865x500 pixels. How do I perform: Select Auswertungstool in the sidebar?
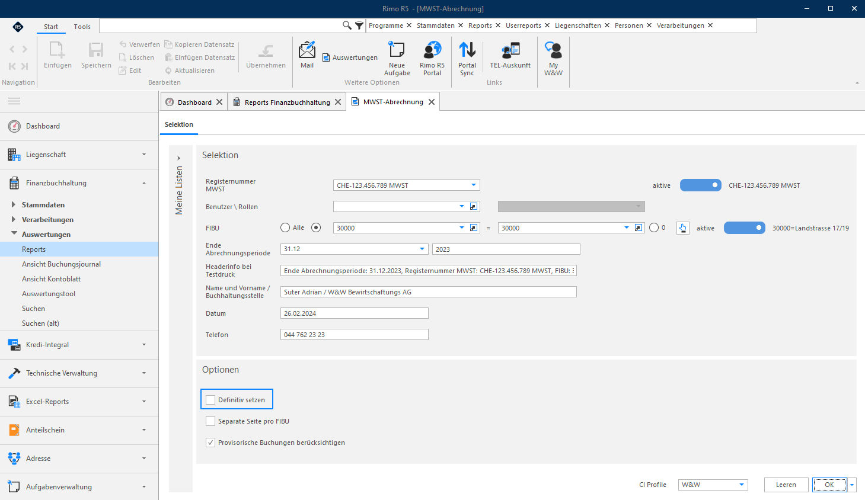click(x=49, y=294)
